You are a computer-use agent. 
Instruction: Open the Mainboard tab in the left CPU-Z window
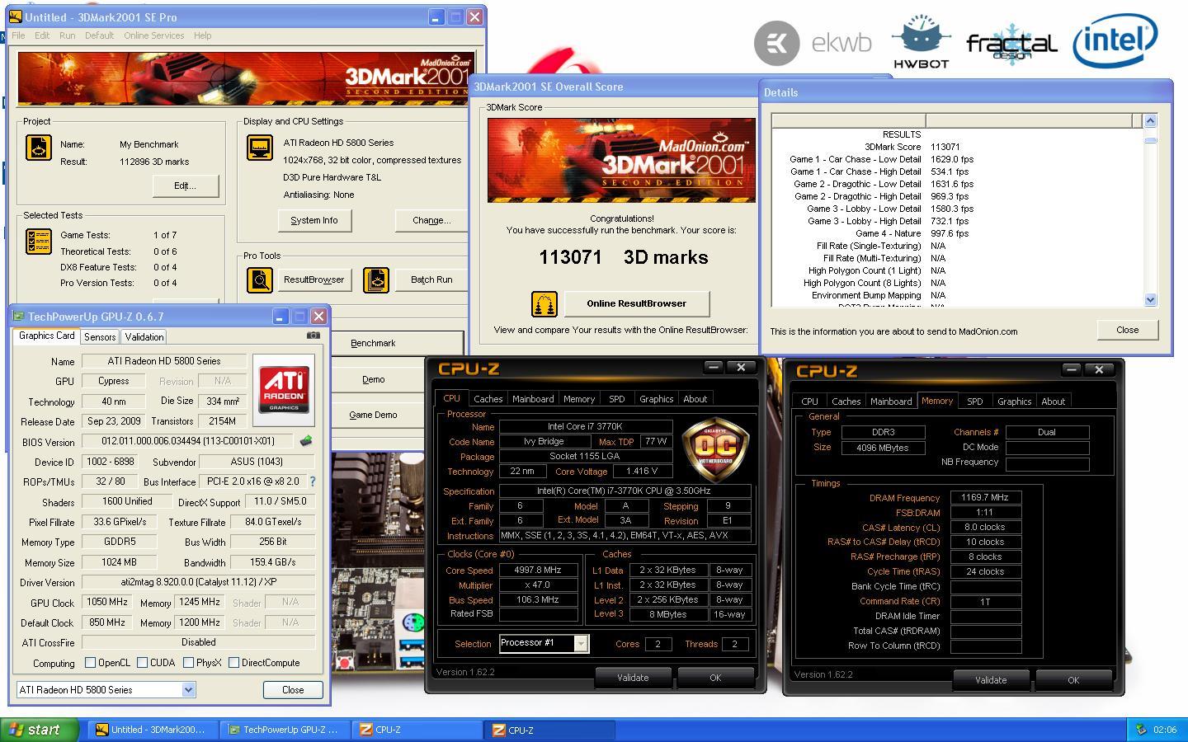point(533,399)
